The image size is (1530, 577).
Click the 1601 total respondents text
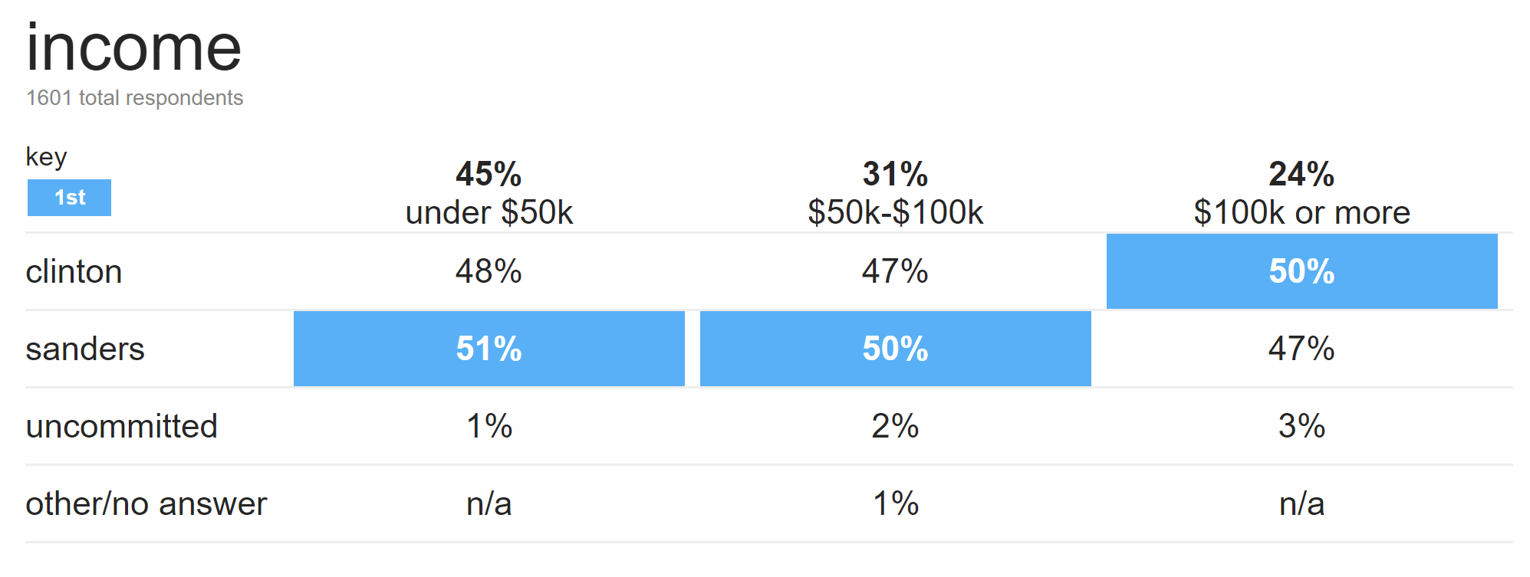(134, 98)
